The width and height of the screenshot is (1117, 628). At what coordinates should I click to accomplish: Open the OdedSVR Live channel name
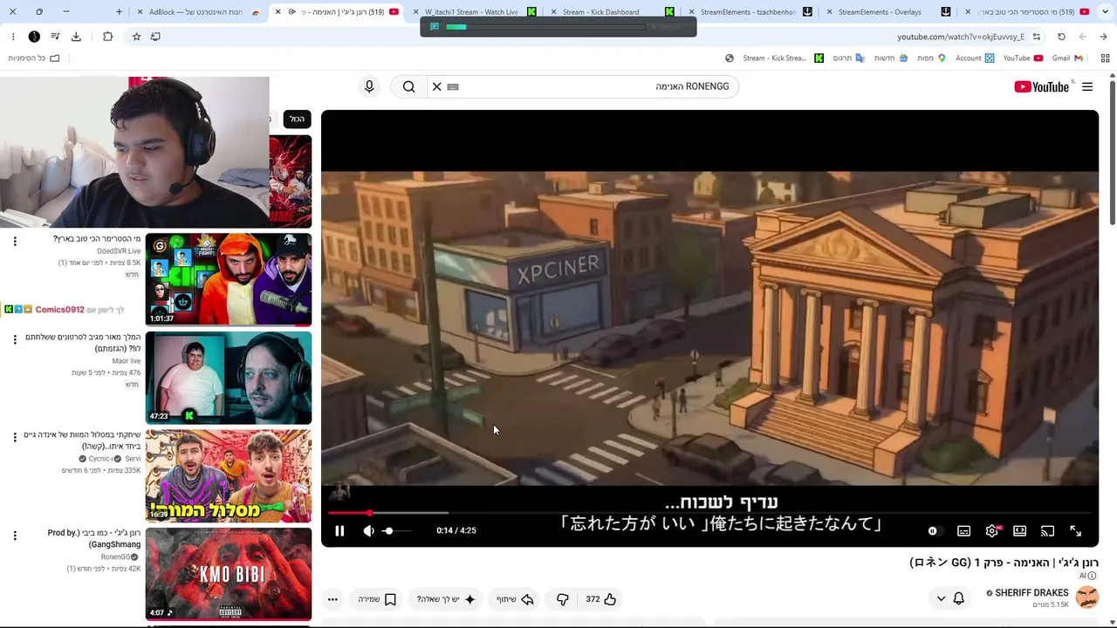pyautogui.click(x=119, y=251)
